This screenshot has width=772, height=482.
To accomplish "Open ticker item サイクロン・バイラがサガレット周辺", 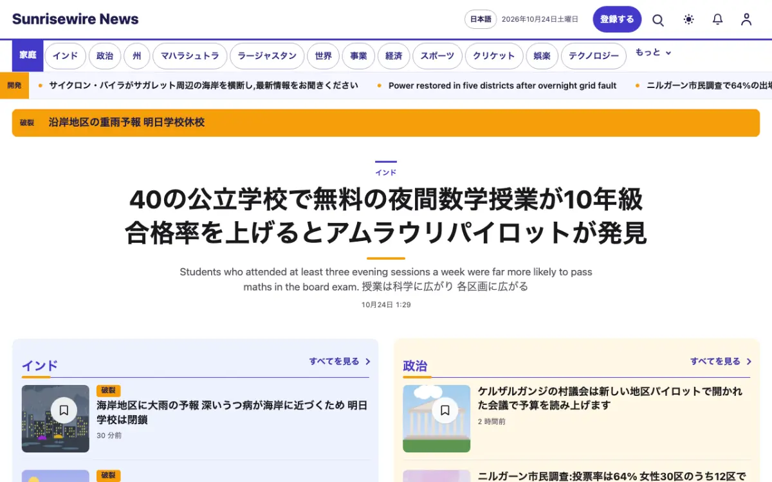I will coord(203,85).
